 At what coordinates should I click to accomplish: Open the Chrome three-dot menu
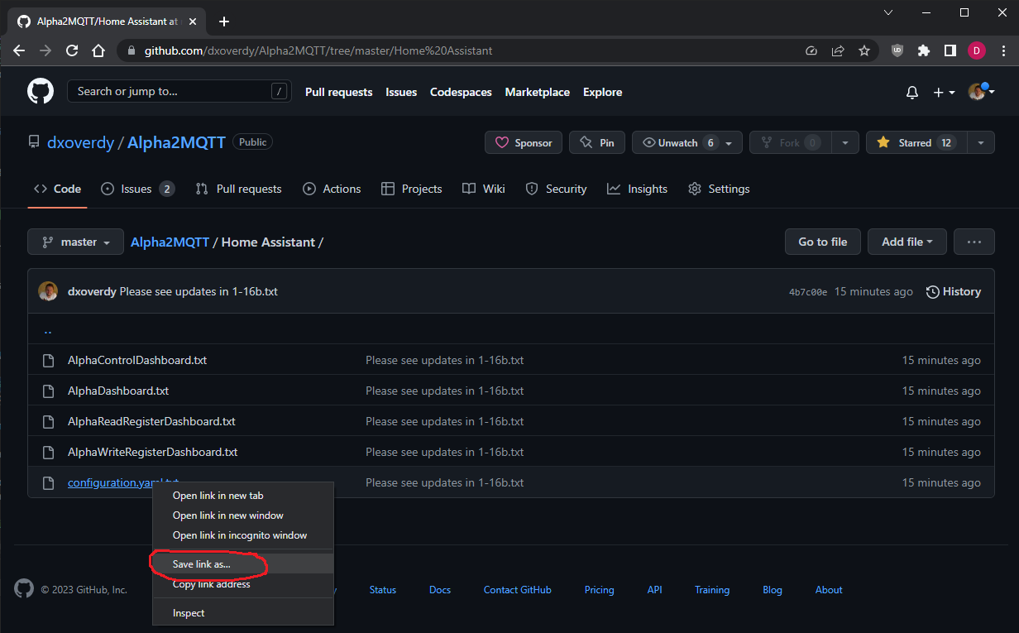coord(1002,50)
